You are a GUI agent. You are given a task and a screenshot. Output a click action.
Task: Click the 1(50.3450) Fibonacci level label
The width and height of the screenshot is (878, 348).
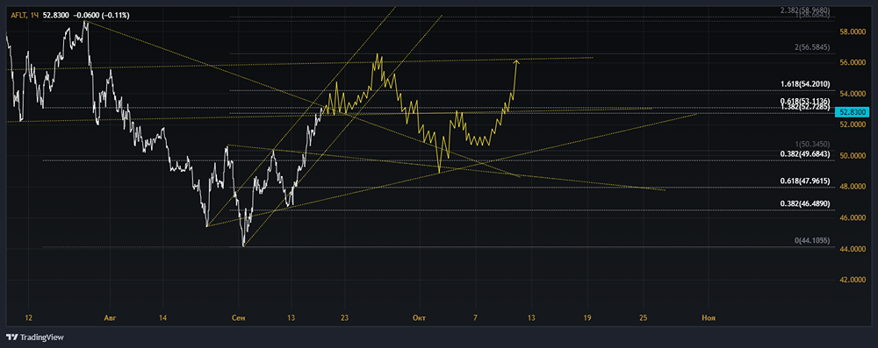(812, 145)
